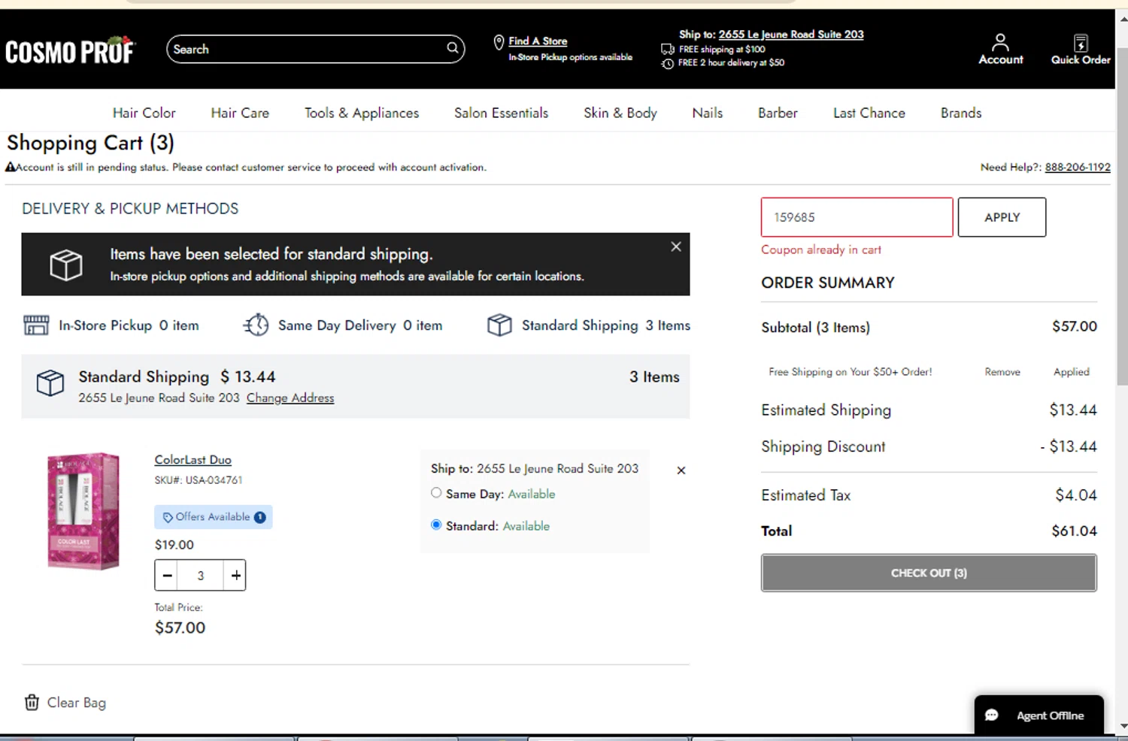
Task: Dismiss the standard shipping notice banner
Action: (676, 246)
